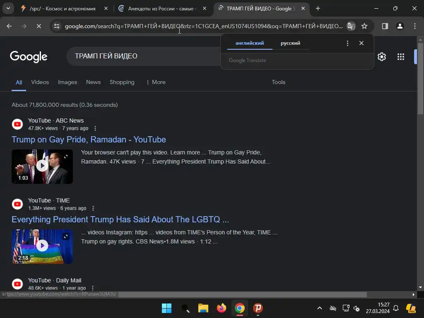Open Chrome from the taskbar
Viewport: 424px width, 318px height.
click(x=240, y=308)
